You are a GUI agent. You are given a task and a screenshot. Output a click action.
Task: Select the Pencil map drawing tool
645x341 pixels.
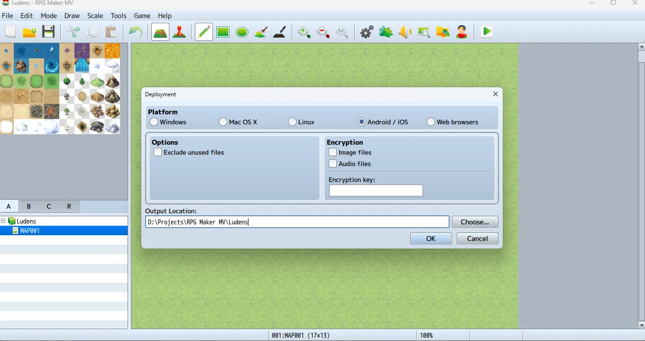click(x=204, y=32)
